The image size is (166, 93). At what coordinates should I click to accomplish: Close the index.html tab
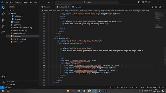point(69,7)
